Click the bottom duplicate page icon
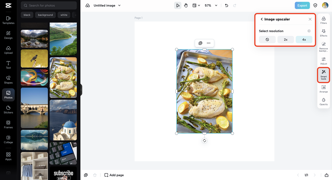This screenshot has height=180, width=332. [x=86, y=175]
